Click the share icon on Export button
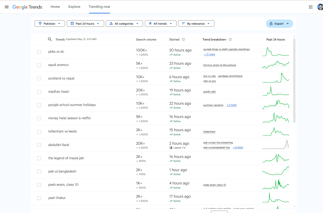The image size is (323, 213). [271, 24]
